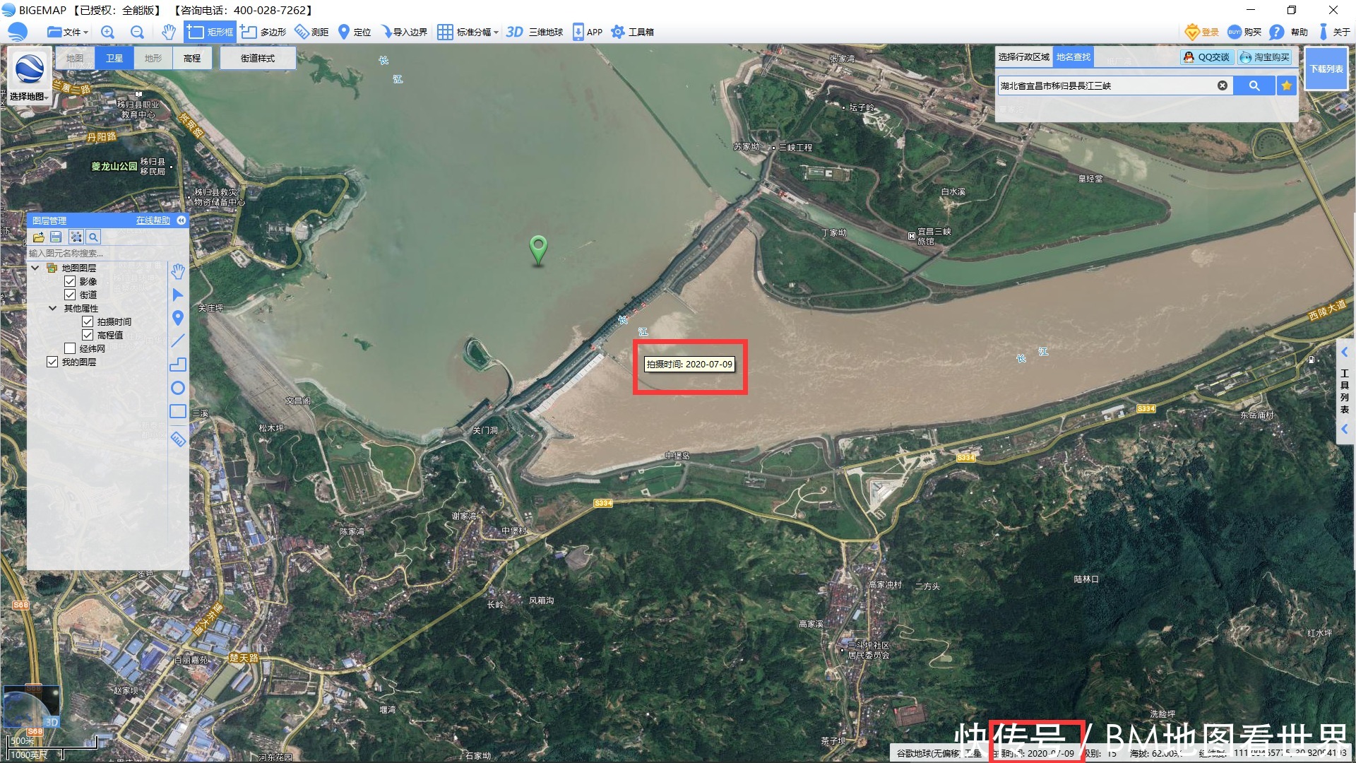This screenshot has height=763, width=1356.
Task: Select the polygon drawing tool in side strip
Action: point(178,365)
